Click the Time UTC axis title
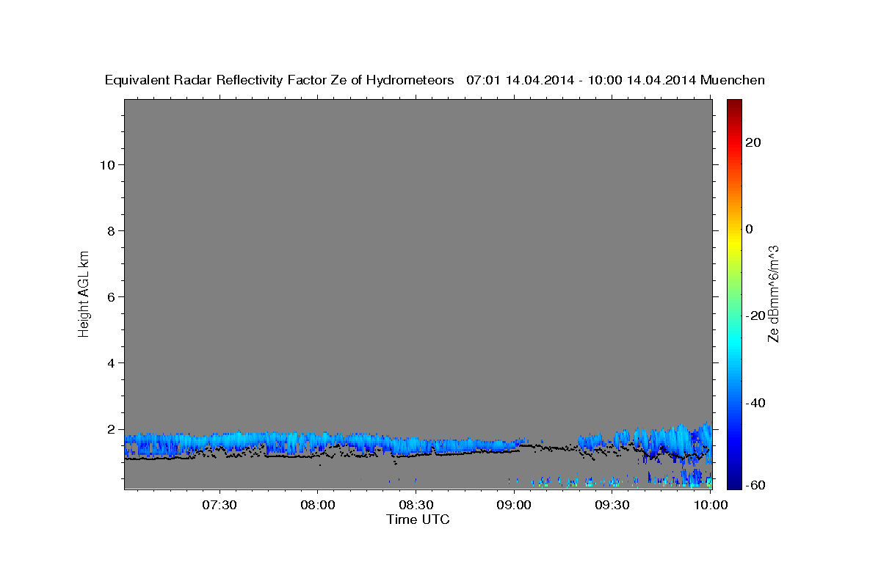This screenshot has width=881, height=587. [418, 519]
